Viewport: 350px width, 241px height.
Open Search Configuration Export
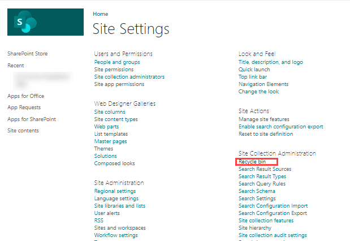(x=273, y=213)
